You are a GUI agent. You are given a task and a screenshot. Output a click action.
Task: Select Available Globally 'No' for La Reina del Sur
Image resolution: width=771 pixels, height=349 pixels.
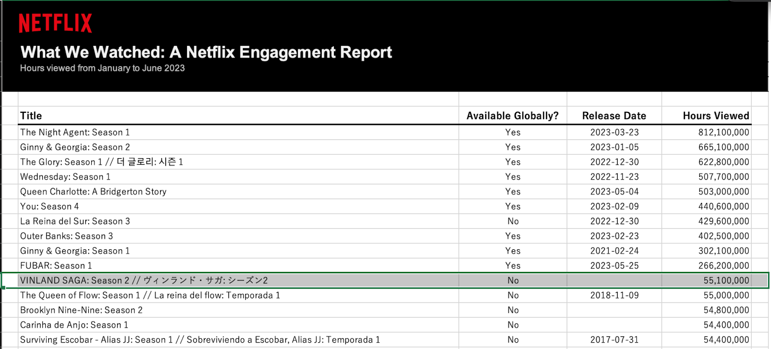click(513, 221)
